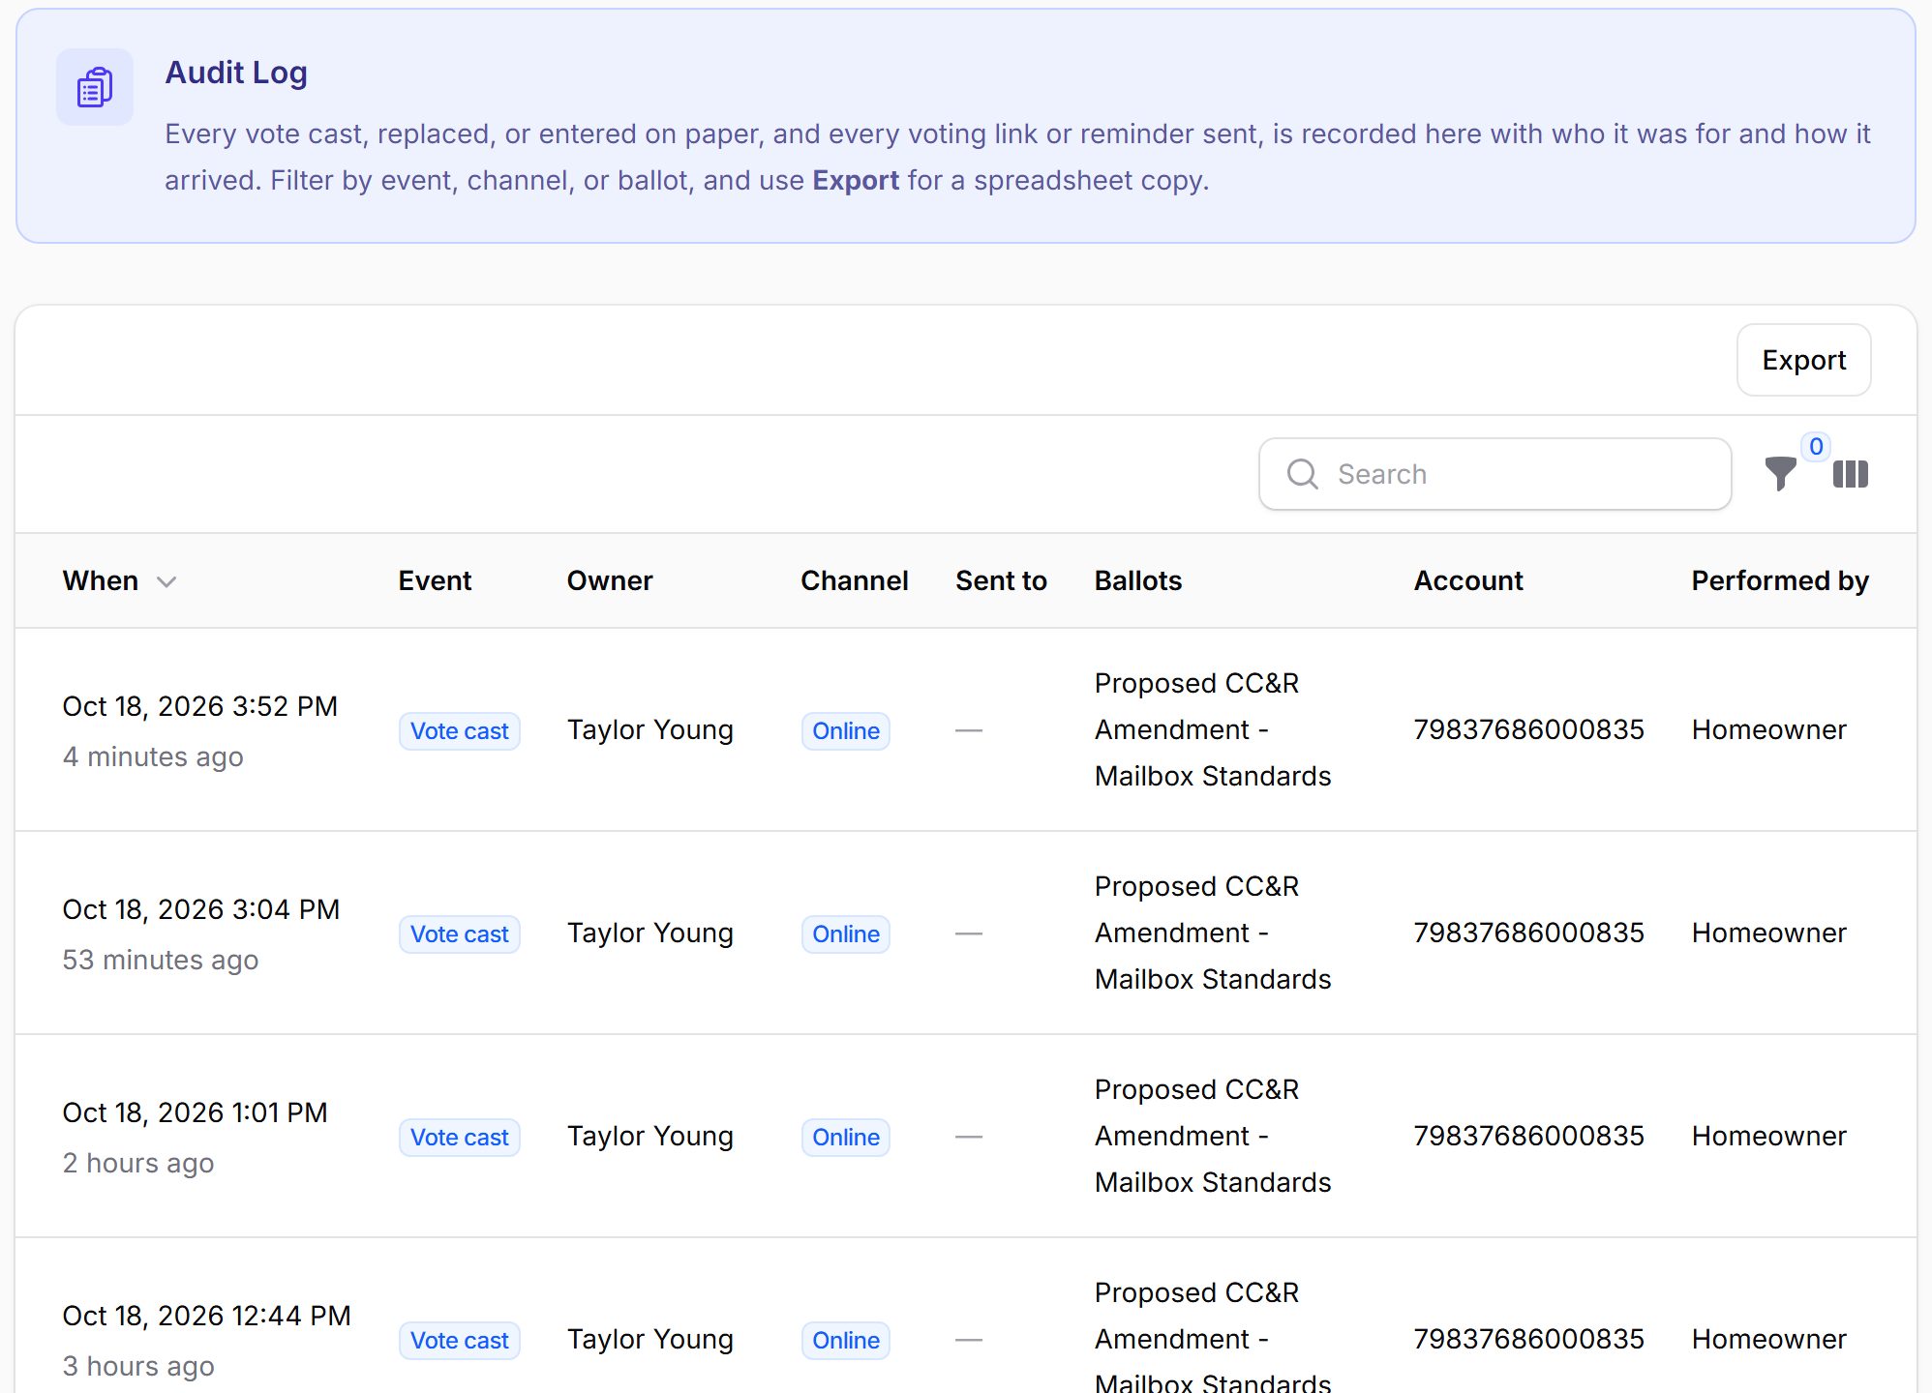Click Homeowner in the 3:04 PM row
Screen dimensions: 1932x1393
[x=1769, y=933]
